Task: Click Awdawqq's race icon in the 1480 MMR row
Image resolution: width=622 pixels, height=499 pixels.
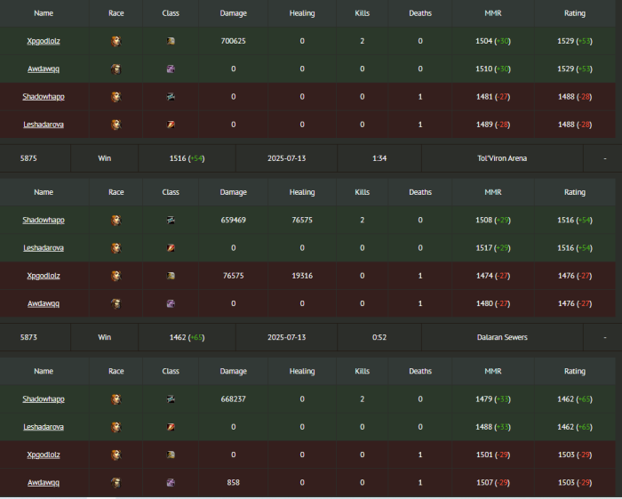Action: tap(116, 303)
